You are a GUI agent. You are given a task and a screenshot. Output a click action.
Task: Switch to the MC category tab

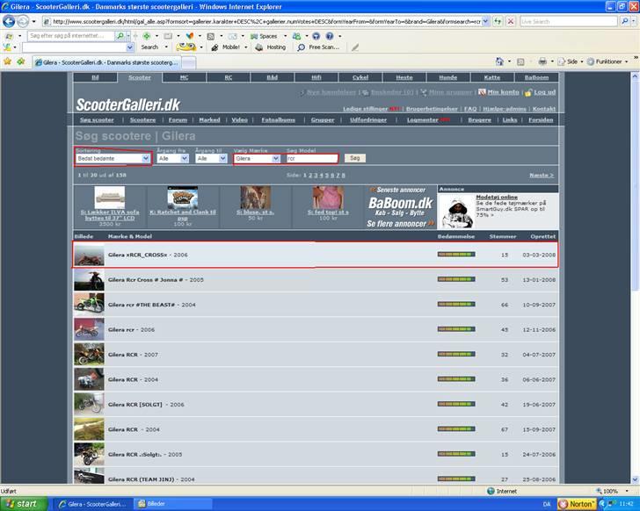184,77
